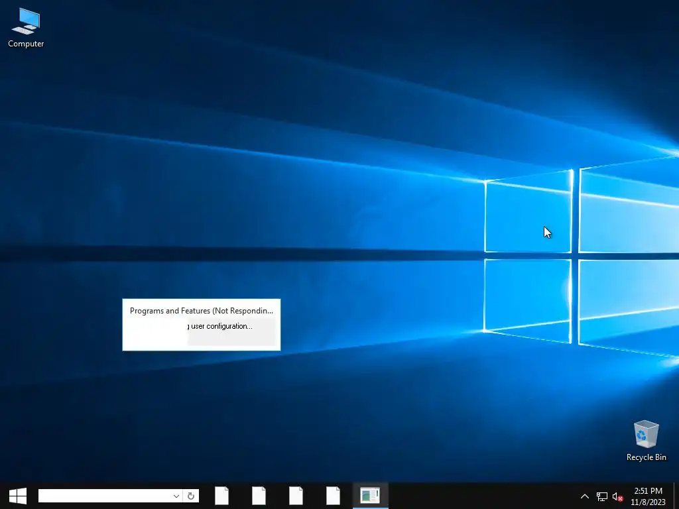Click the Programs and Features taskbar icon
This screenshot has height=509, width=679.
click(370, 496)
